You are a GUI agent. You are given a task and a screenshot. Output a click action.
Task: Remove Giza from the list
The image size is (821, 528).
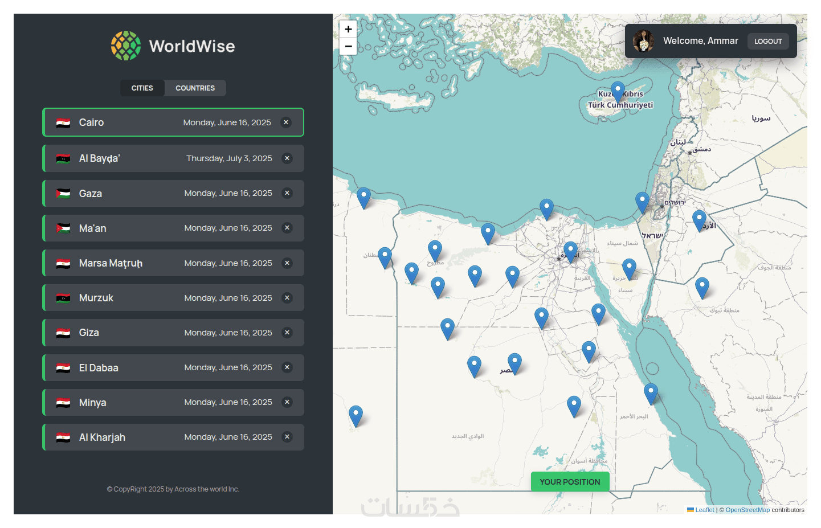click(x=287, y=333)
